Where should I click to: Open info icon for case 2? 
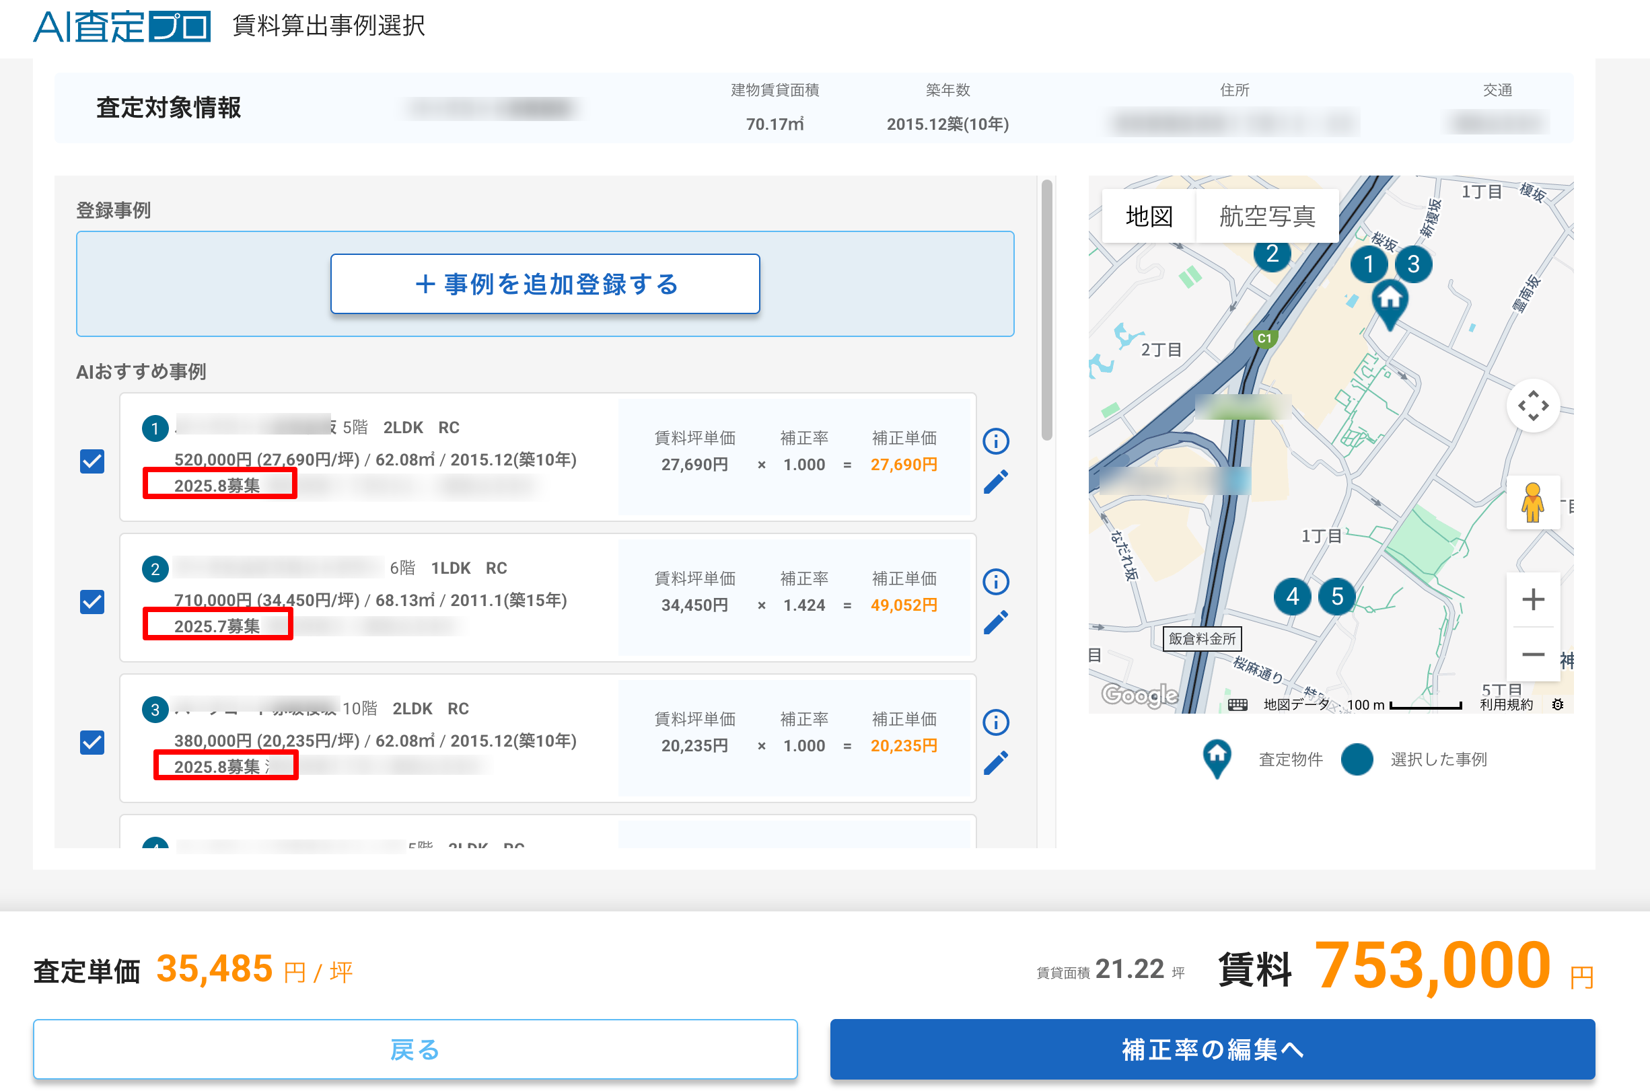click(x=995, y=582)
